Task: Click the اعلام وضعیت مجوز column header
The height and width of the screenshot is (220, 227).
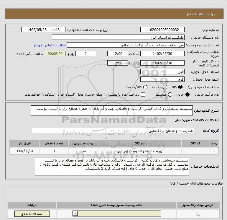Action: pyautogui.click(x=116, y=205)
